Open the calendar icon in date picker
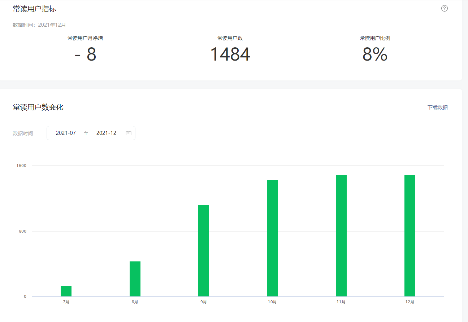 [x=129, y=133]
